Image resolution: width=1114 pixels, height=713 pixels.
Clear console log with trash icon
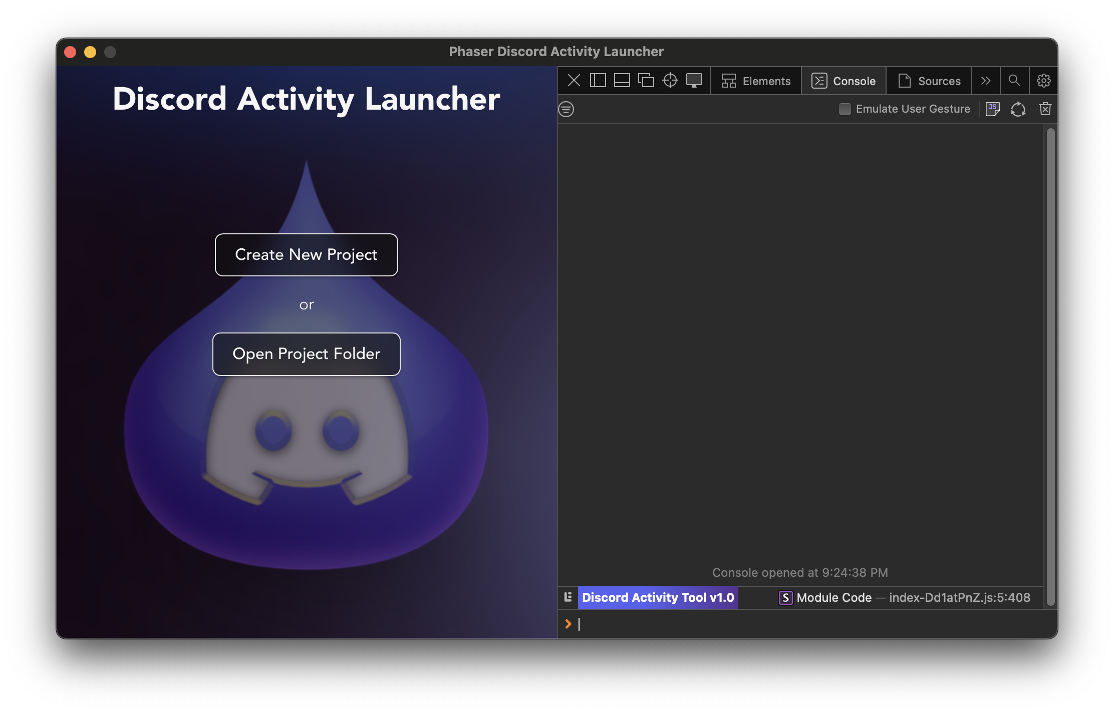pos(1045,109)
